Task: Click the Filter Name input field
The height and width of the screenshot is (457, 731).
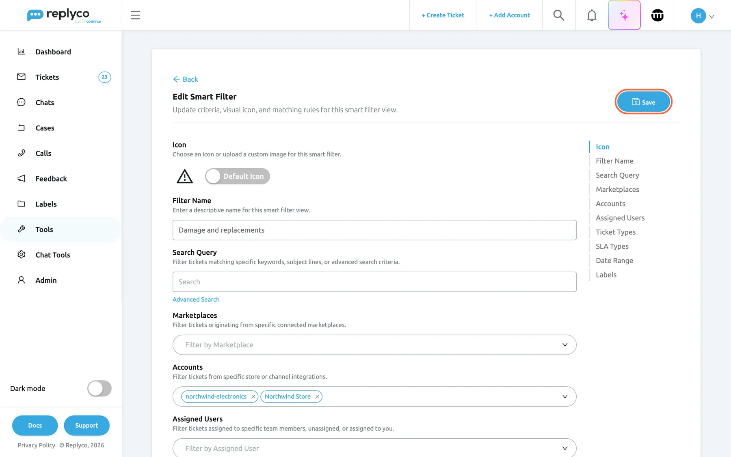Action: pos(374,230)
